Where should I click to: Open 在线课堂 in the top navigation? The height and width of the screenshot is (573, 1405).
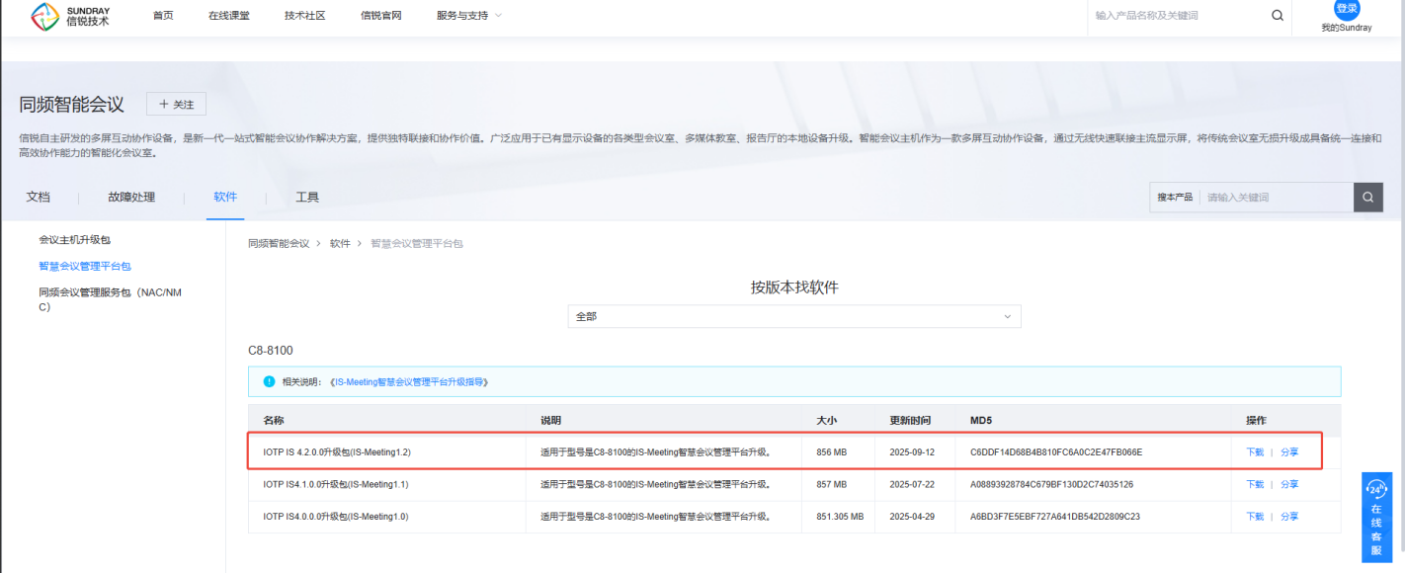tap(228, 16)
